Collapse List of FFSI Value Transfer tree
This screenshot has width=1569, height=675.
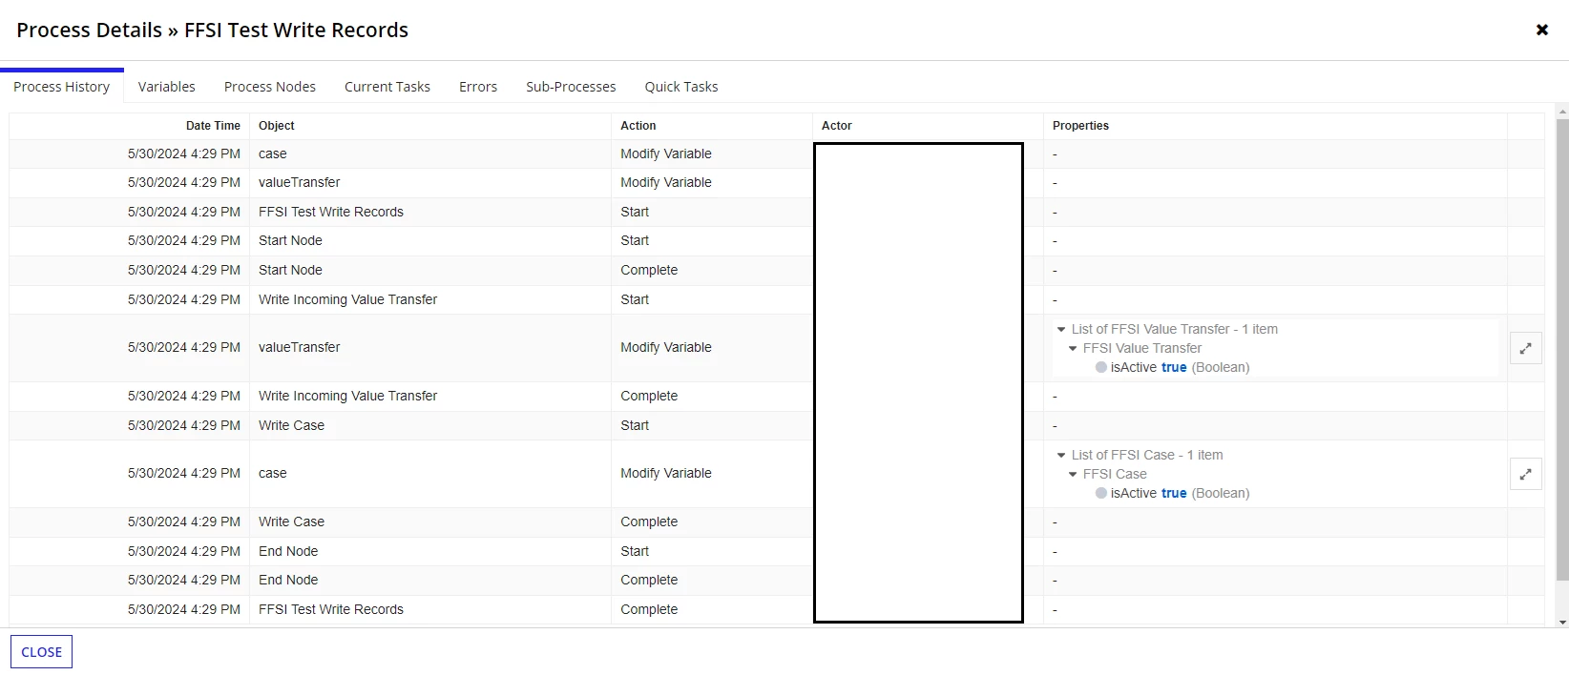(1061, 329)
